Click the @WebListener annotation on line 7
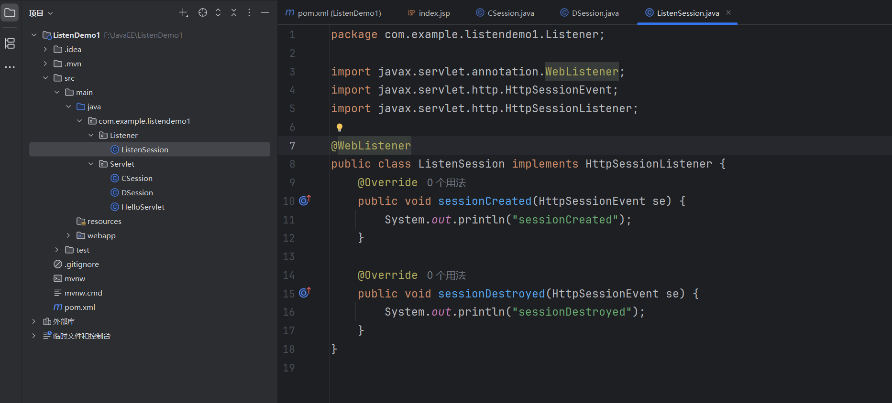This screenshot has height=403, width=892. pyautogui.click(x=371, y=146)
